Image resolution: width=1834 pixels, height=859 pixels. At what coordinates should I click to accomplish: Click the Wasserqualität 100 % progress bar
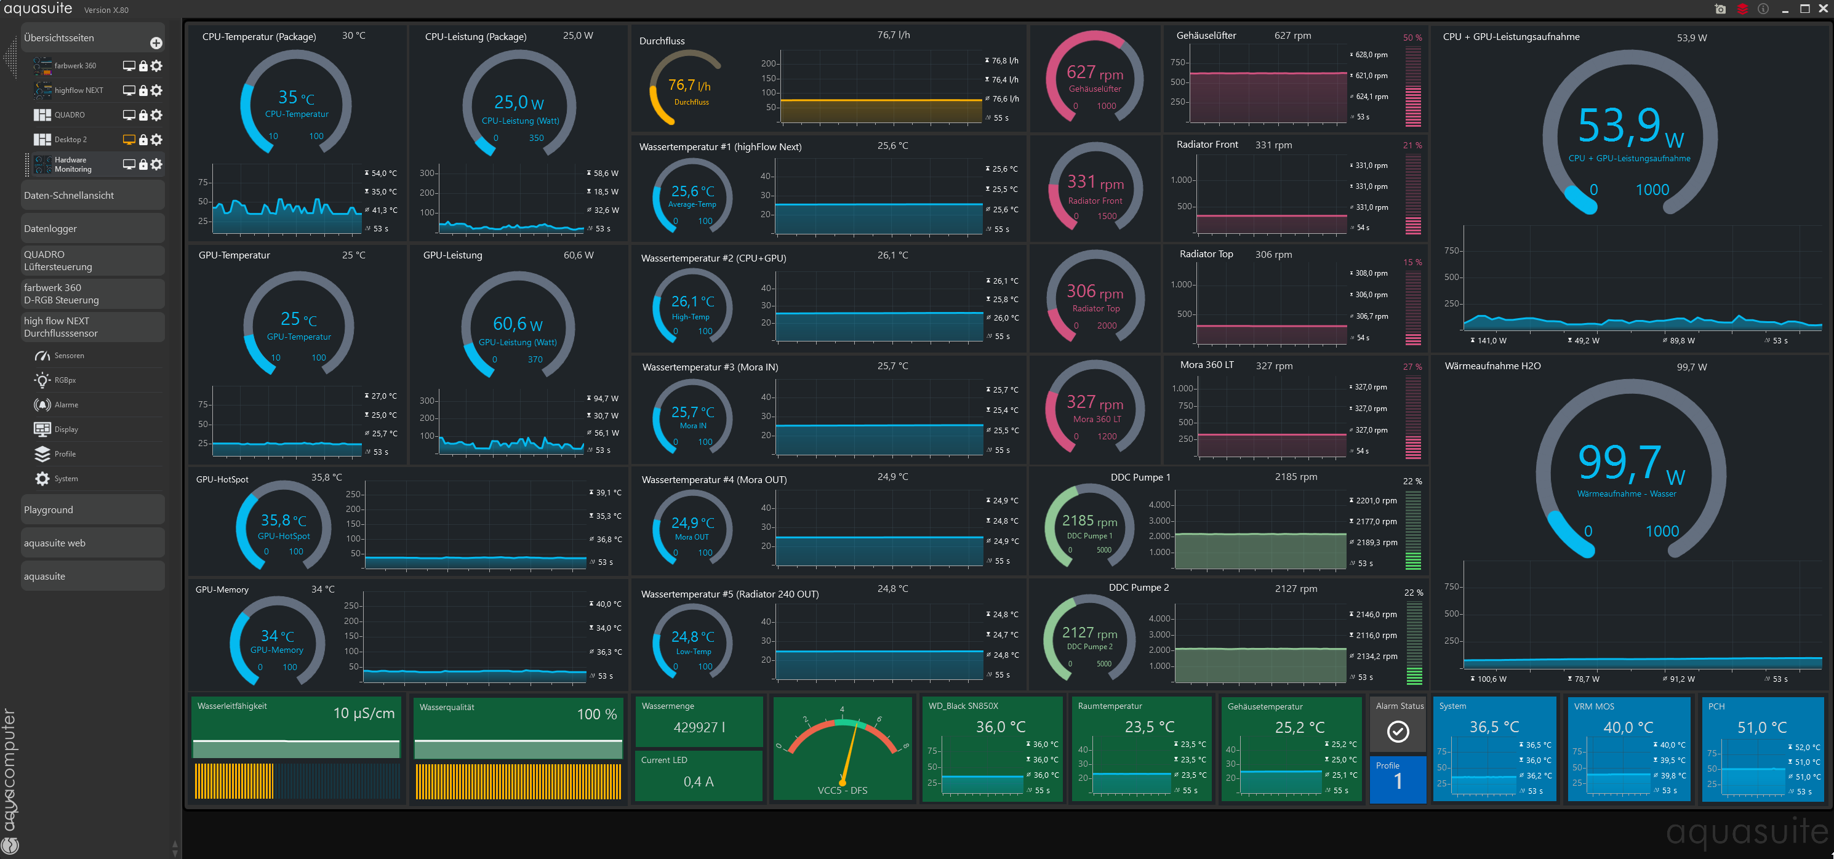click(518, 749)
